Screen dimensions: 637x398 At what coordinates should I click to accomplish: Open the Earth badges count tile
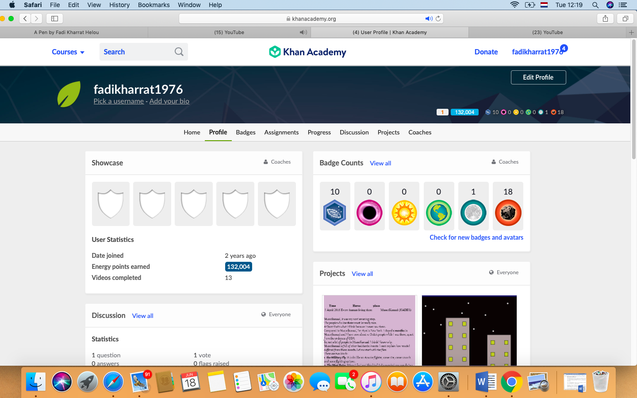439,206
